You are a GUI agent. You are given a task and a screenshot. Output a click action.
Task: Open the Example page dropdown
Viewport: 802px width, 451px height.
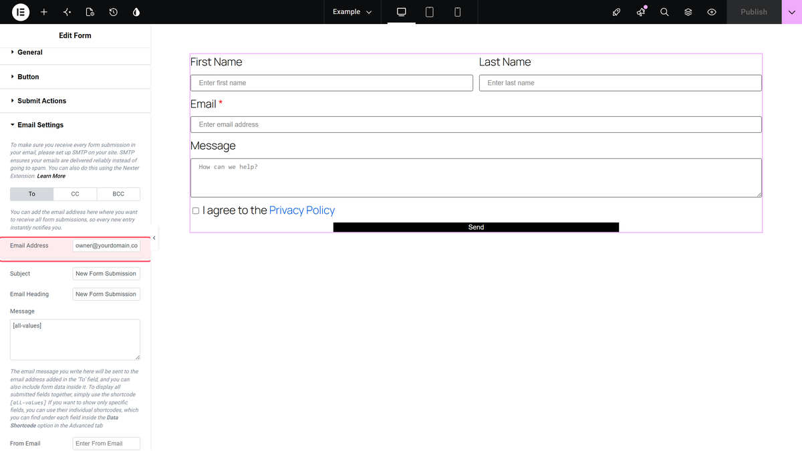coord(352,12)
